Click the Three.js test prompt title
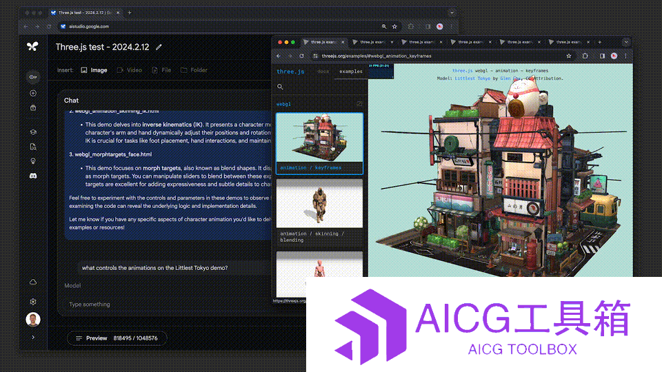Viewport: 662px width, 372px height. 102,47
